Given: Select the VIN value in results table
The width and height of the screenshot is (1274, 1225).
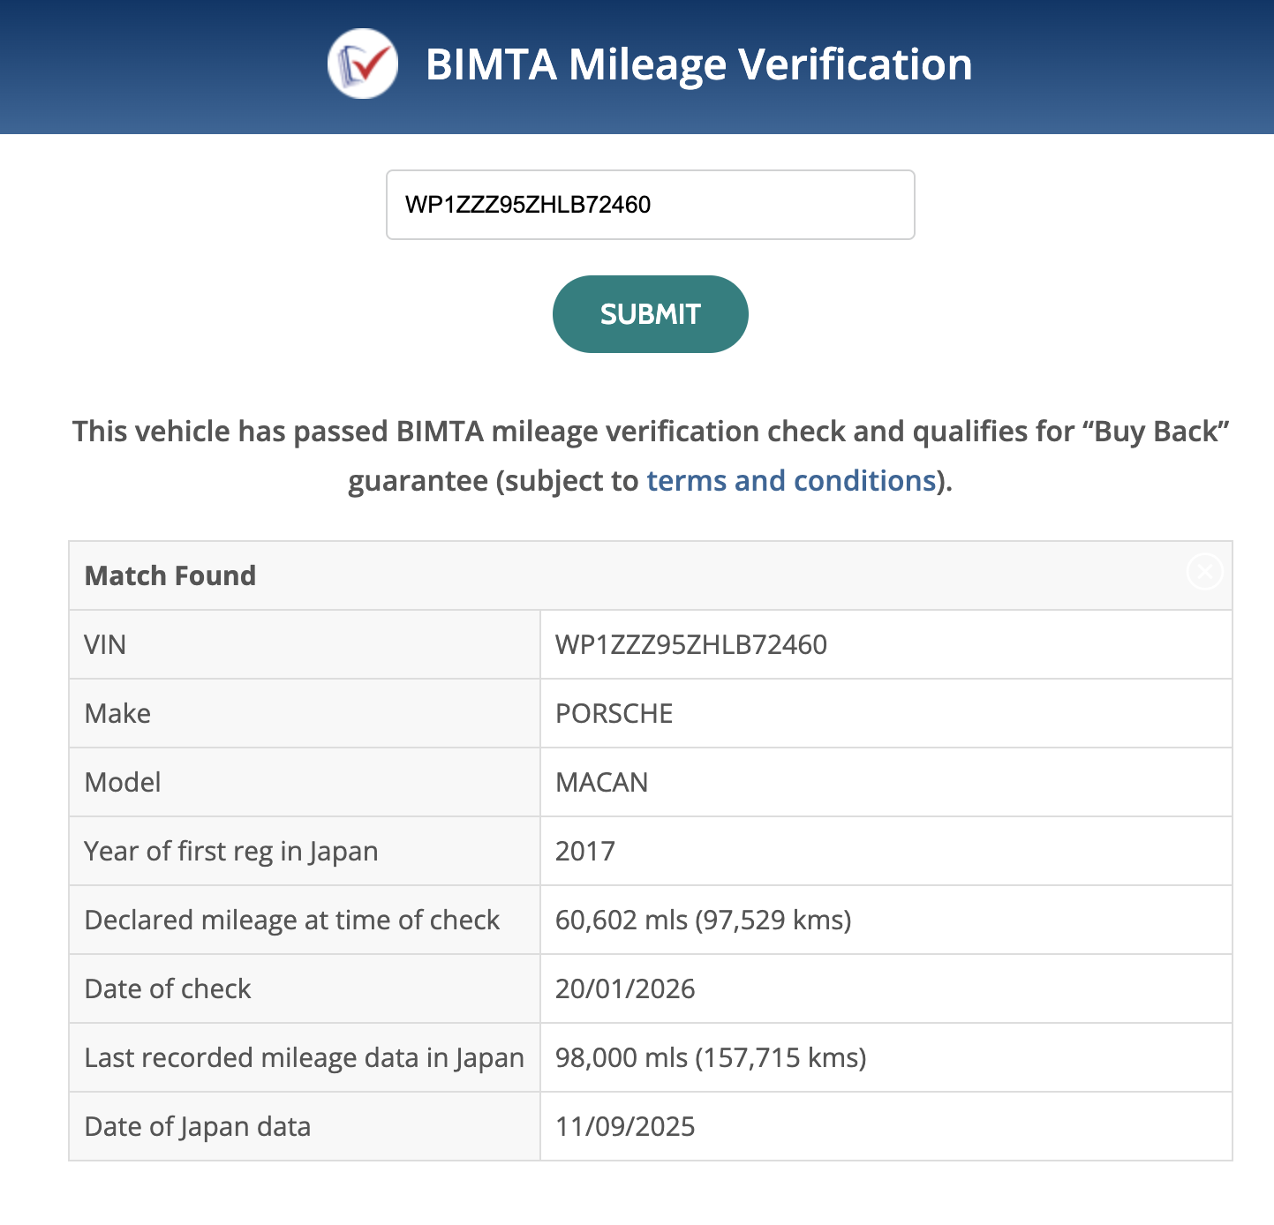Looking at the screenshot, I should pos(690,644).
